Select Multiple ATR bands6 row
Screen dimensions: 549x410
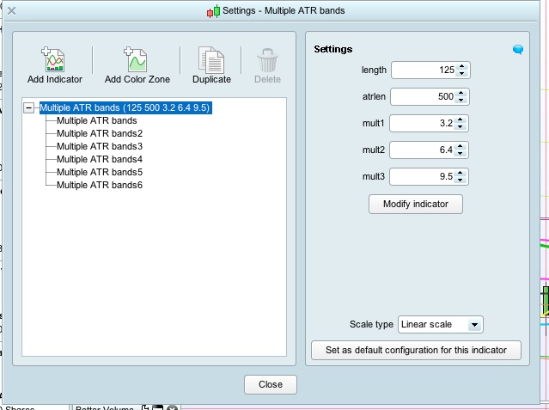(100, 185)
